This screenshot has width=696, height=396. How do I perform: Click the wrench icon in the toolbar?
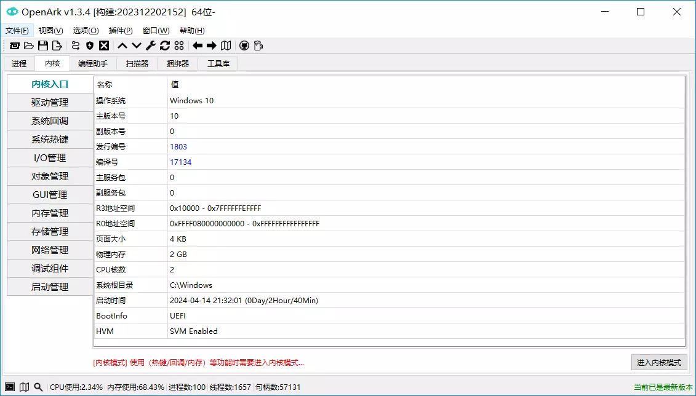(x=151, y=46)
